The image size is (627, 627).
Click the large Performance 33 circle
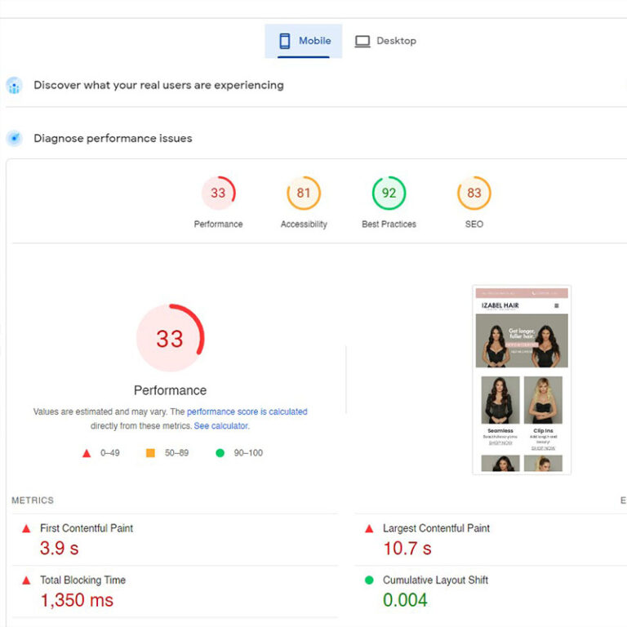point(170,338)
